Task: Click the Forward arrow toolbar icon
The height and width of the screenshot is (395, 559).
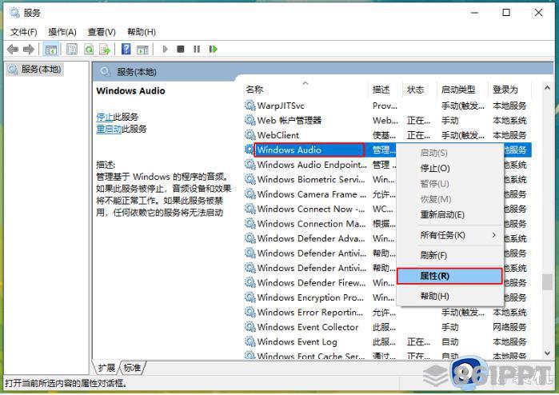Action: pyautogui.click(x=29, y=50)
